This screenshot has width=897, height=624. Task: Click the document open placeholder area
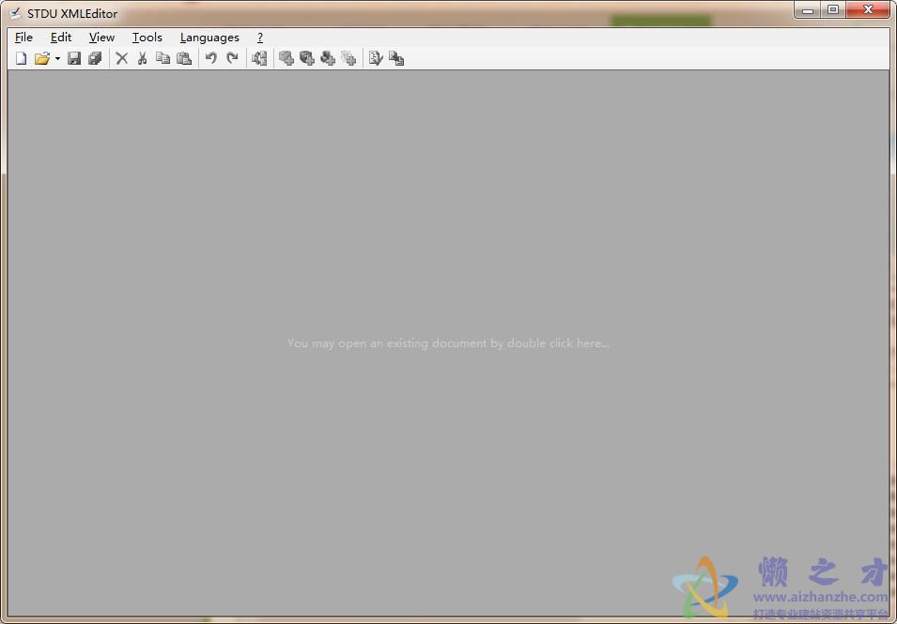pos(448,343)
